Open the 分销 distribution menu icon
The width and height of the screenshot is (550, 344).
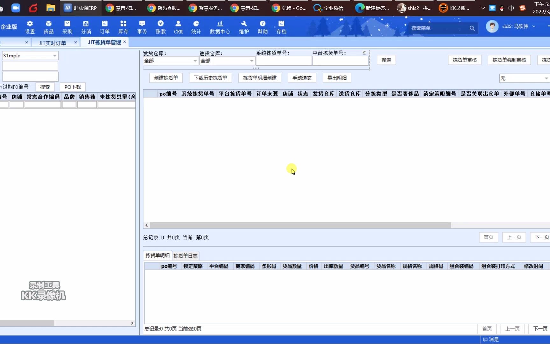(x=86, y=27)
